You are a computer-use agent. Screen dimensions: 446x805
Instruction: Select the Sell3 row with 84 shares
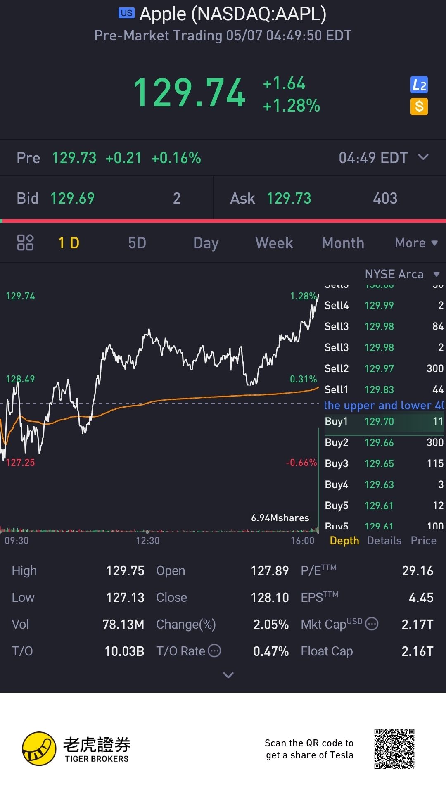coord(384,326)
